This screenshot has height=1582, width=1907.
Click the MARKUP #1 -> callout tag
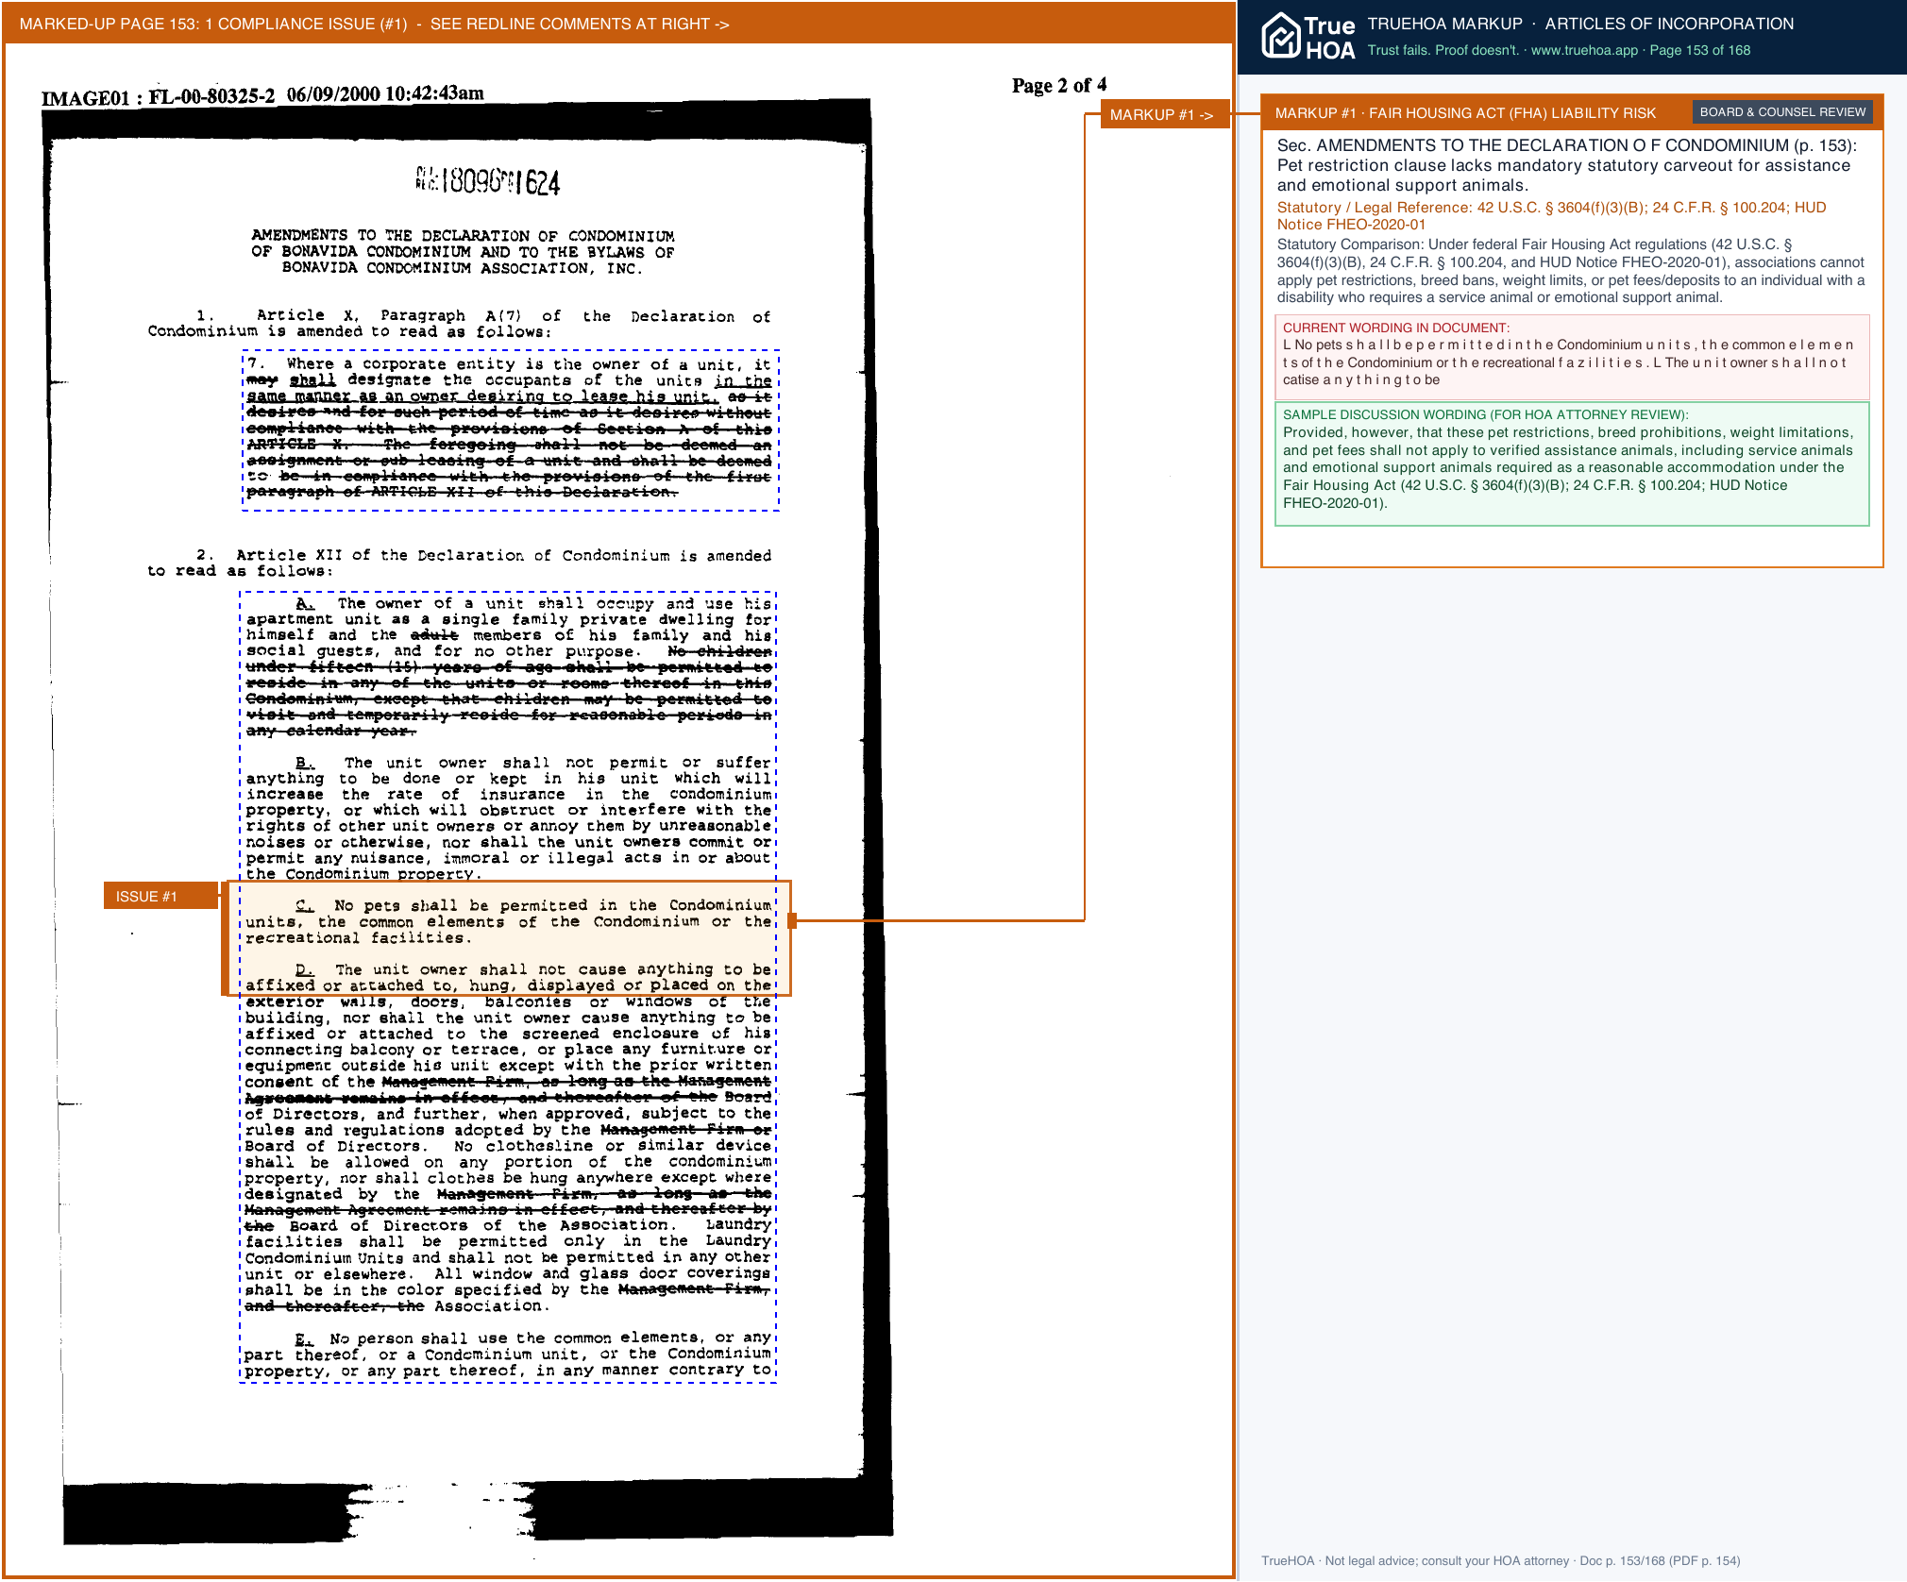point(1165,114)
